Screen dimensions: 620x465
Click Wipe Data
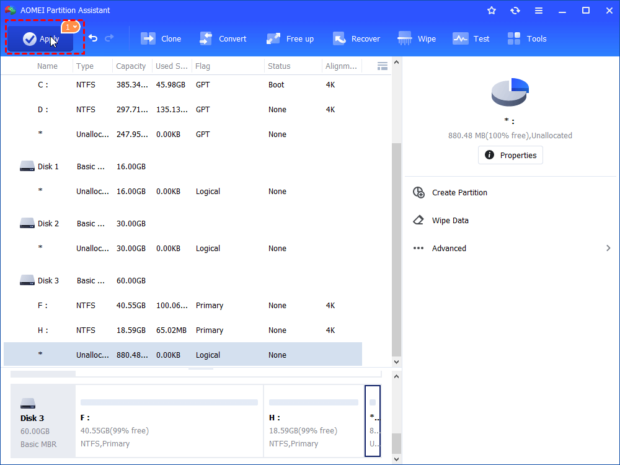[450, 221]
